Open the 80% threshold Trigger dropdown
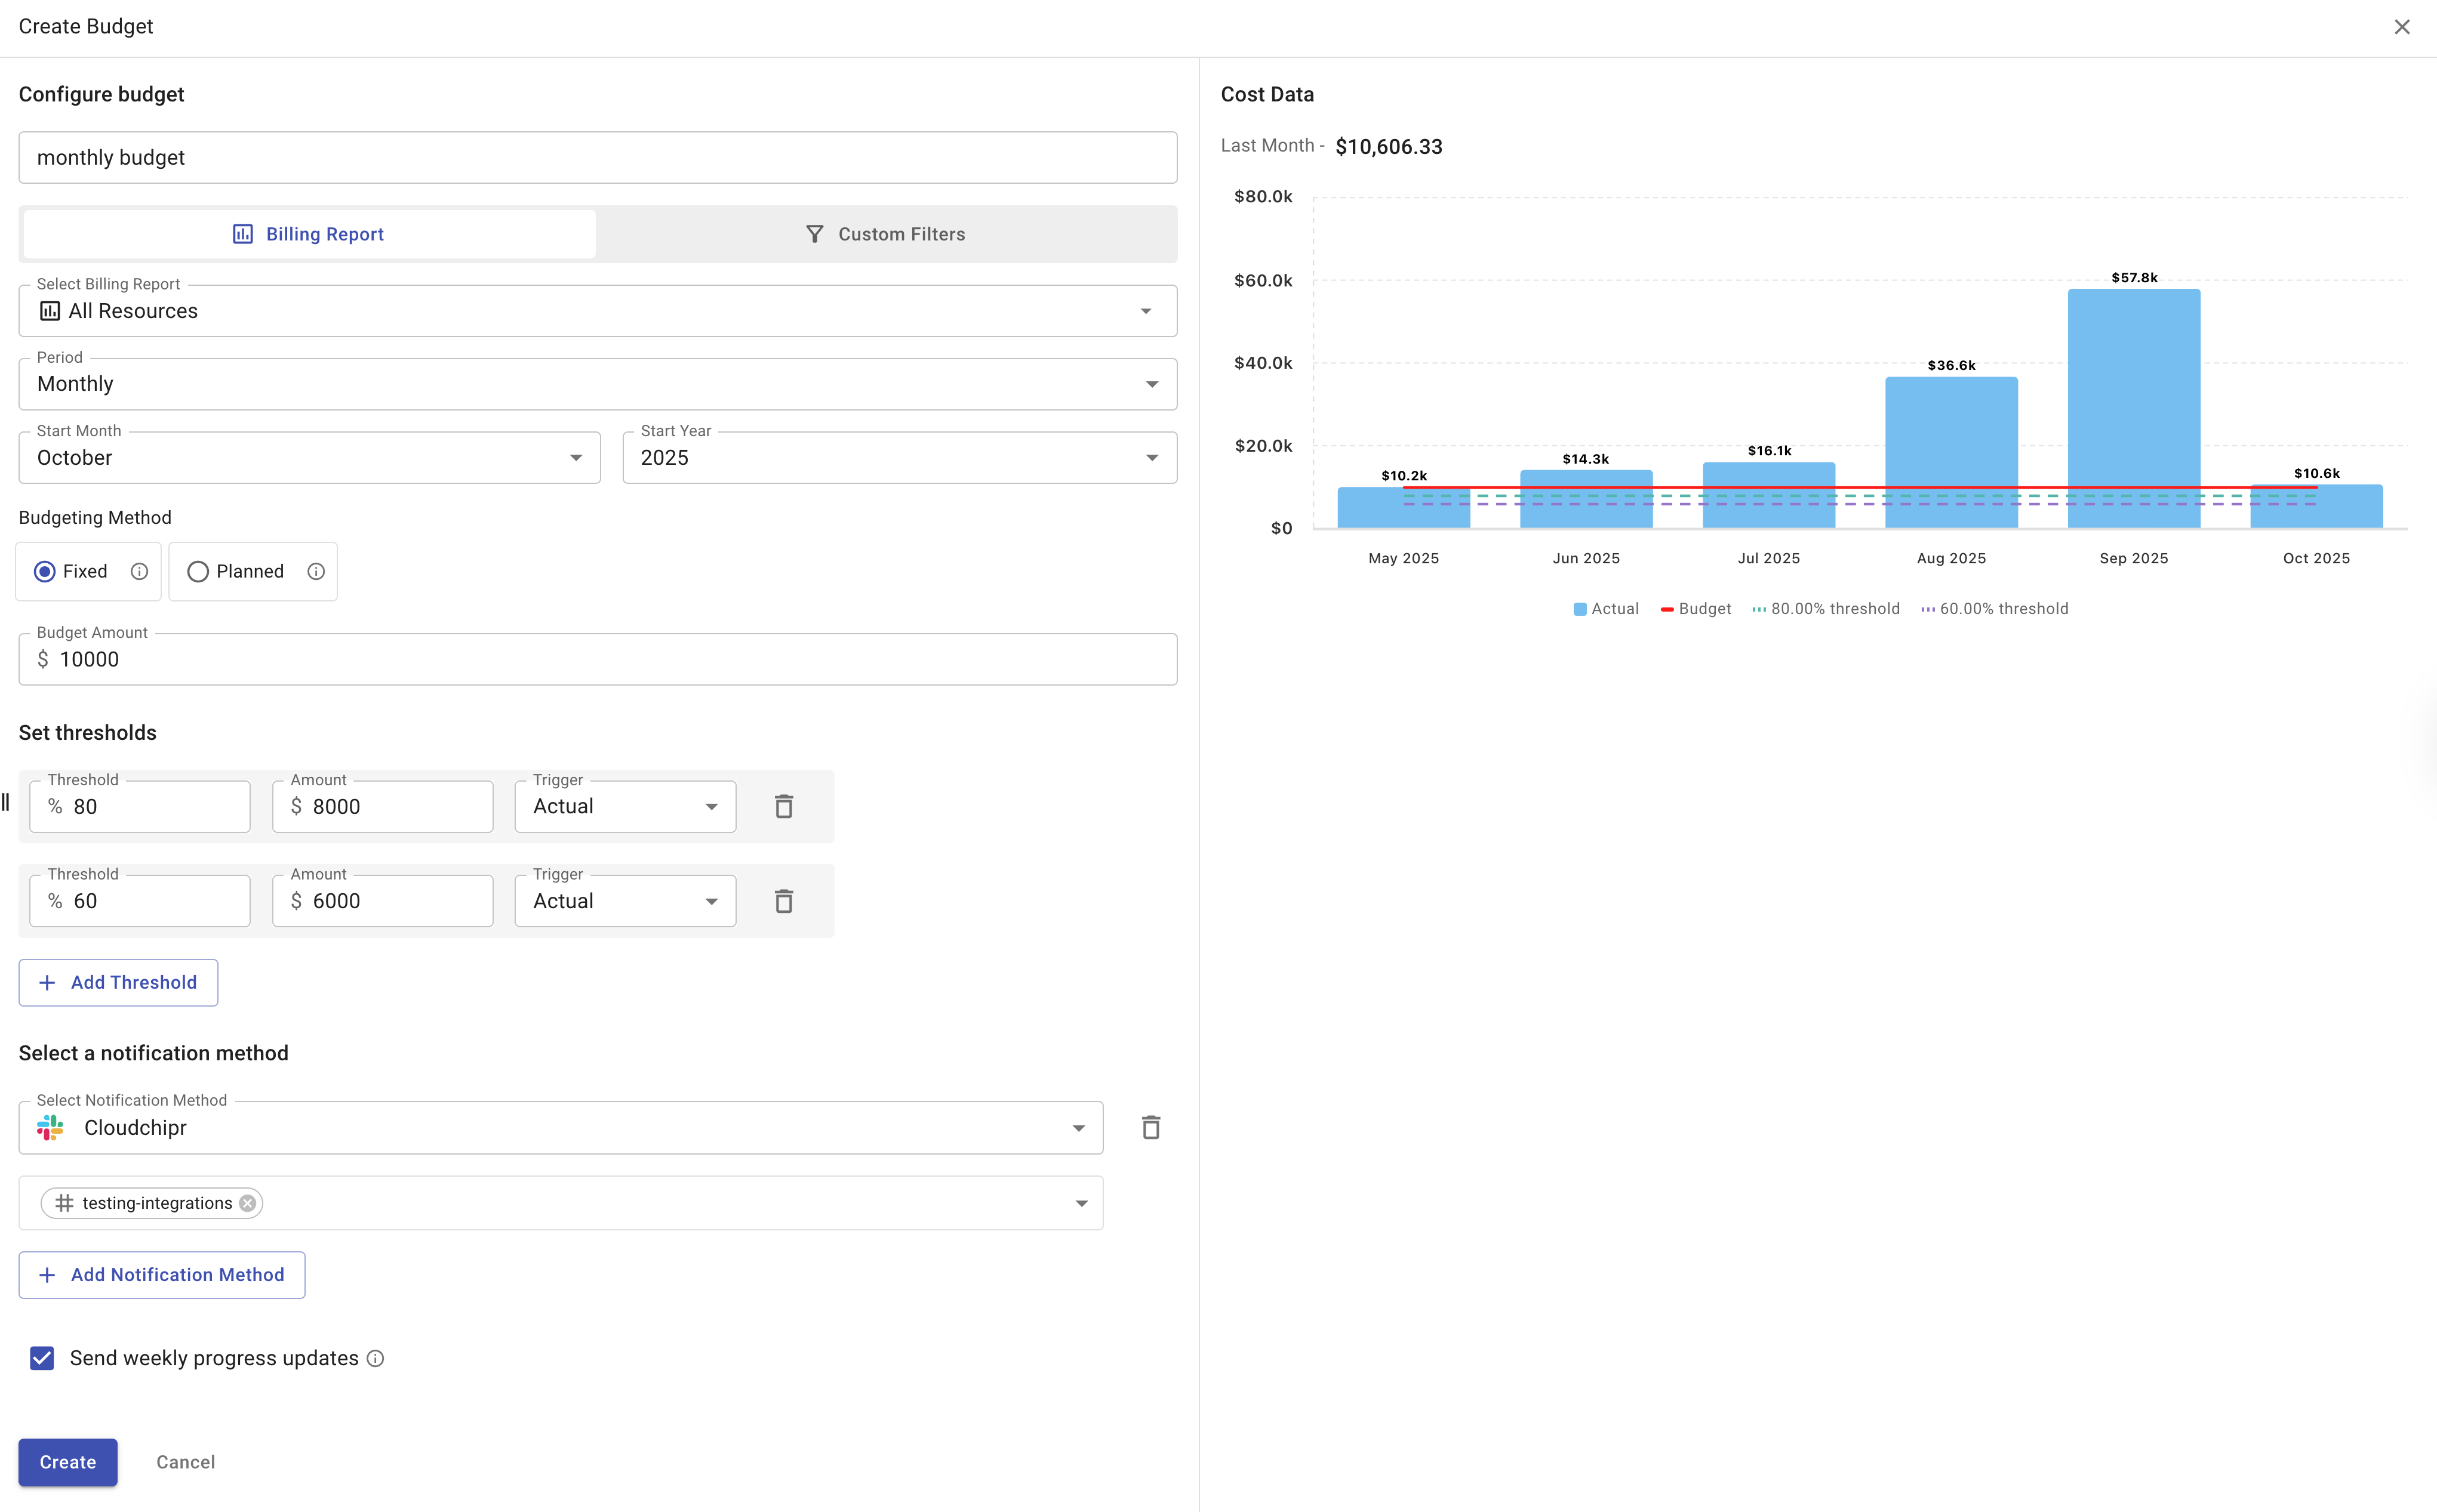This screenshot has height=1512, width=2437. point(625,806)
